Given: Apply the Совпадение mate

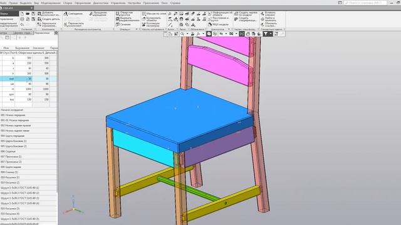Looking at the screenshot, I should click(x=73, y=14).
